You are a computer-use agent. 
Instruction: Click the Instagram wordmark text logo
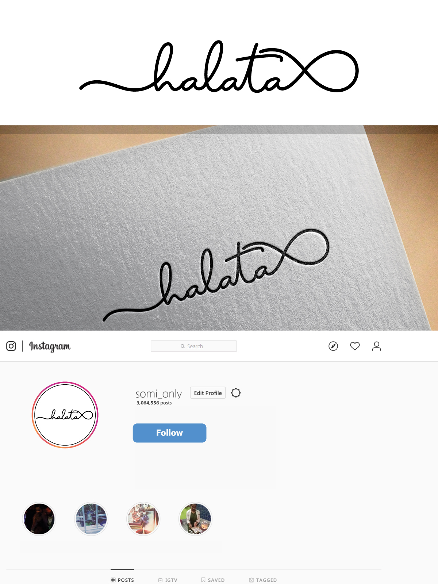tap(50, 346)
